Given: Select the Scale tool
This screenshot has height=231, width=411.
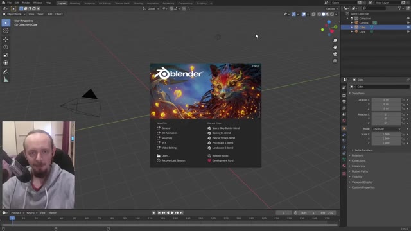Looking at the screenshot, I should [6, 55].
